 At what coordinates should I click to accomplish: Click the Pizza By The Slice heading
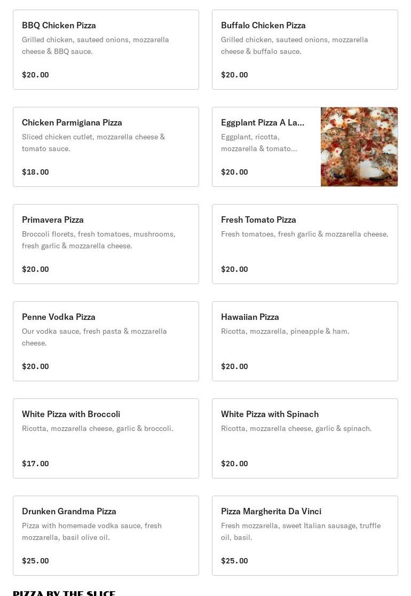point(64,593)
